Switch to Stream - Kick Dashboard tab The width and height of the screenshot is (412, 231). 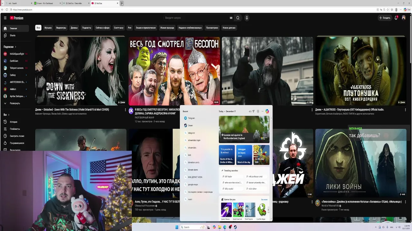click(47, 3)
